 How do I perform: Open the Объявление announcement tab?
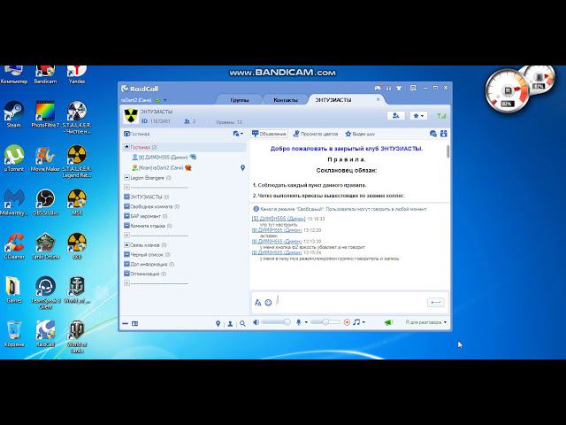click(269, 134)
